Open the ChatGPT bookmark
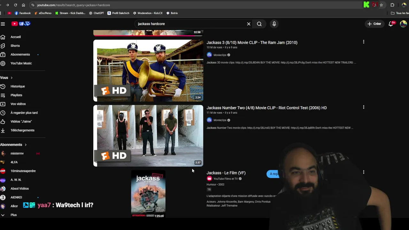The height and width of the screenshot is (230, 409). click(x=96, y=13)
